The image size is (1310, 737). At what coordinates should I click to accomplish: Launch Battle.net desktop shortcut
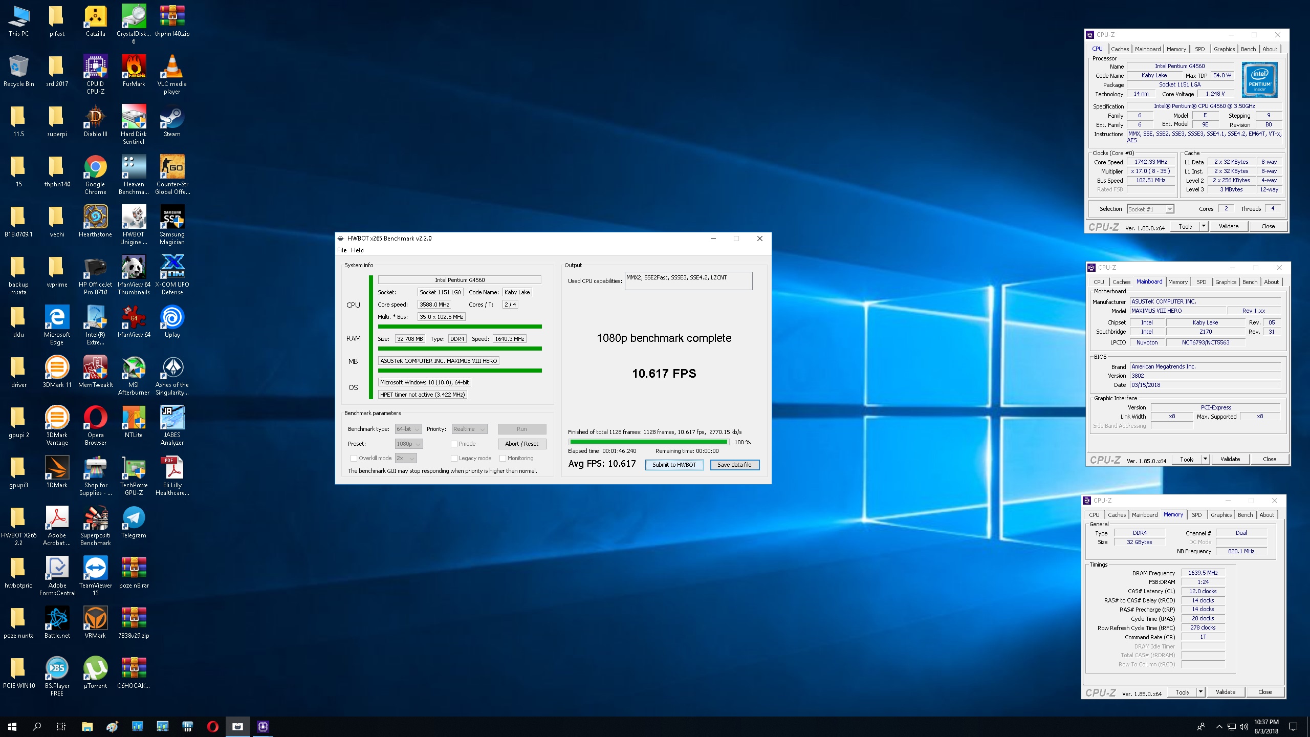click(x=57, y=623)
